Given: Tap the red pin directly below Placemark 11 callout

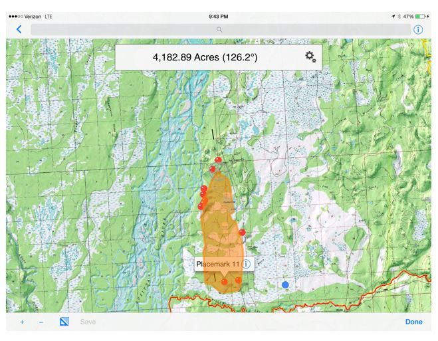Looking at the screenshot, I should click(x=225, y=281).
